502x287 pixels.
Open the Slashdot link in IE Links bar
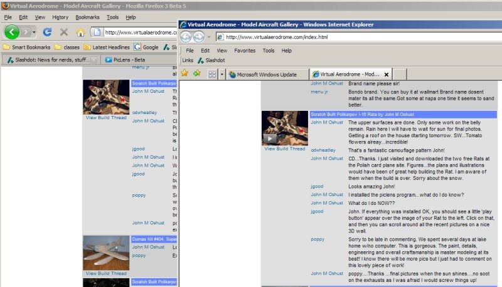click(211, 60)
